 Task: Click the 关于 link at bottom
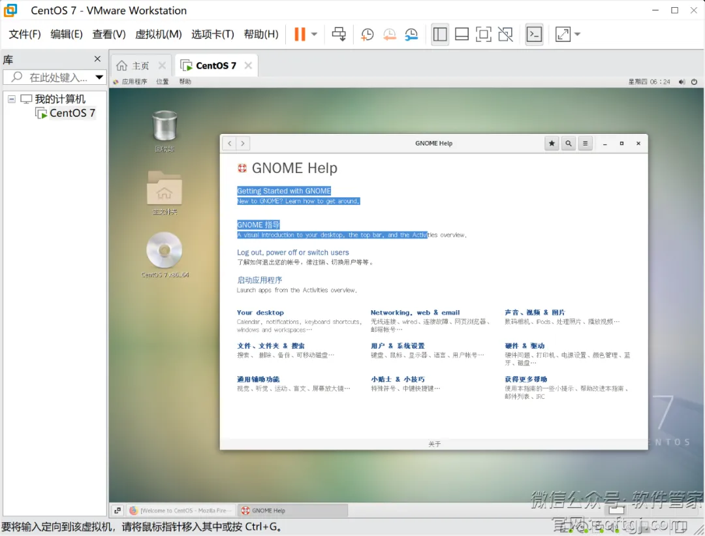(x=434, y=444)
